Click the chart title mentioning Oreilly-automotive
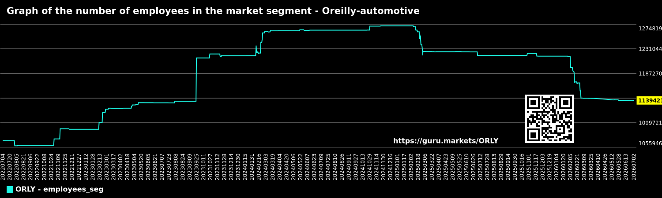This screenshot has width=662, height=198. [x=213, y=11]
